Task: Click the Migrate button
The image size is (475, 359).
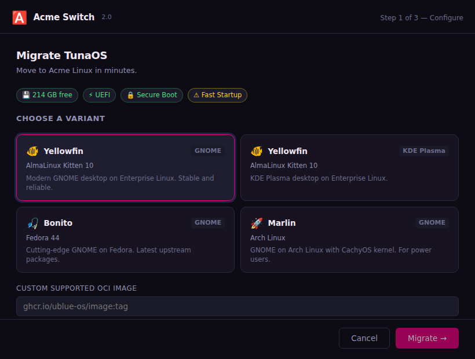Action: pyautogui.click(x=427, y=338)
